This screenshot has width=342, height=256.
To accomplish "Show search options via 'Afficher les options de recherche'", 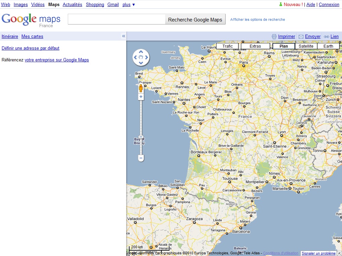I will pyautogui.click(x=257, y=19).
